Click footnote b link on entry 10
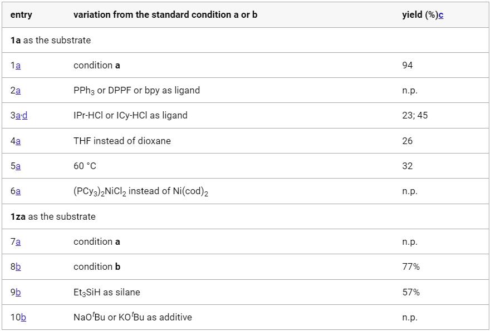The width and height of the screenshot is (491, 331). [x=23, y=318]
